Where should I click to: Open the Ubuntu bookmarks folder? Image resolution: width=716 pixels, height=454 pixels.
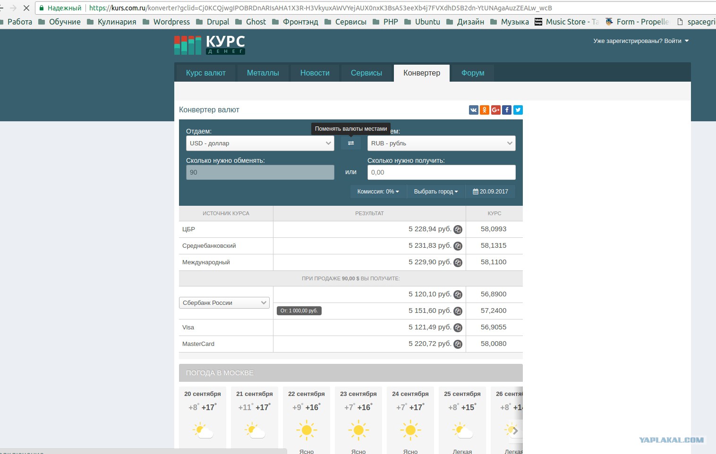422,22
